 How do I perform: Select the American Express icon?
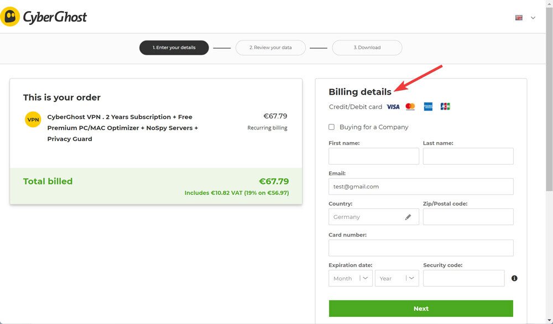[428, 107]
